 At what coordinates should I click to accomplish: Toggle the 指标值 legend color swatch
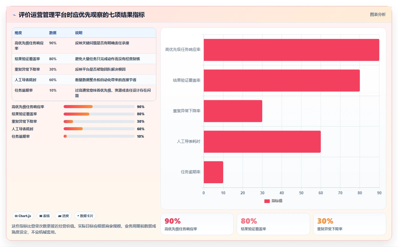[267, 201]
